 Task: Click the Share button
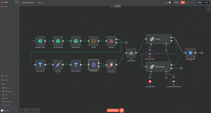(x=176, y=2)
